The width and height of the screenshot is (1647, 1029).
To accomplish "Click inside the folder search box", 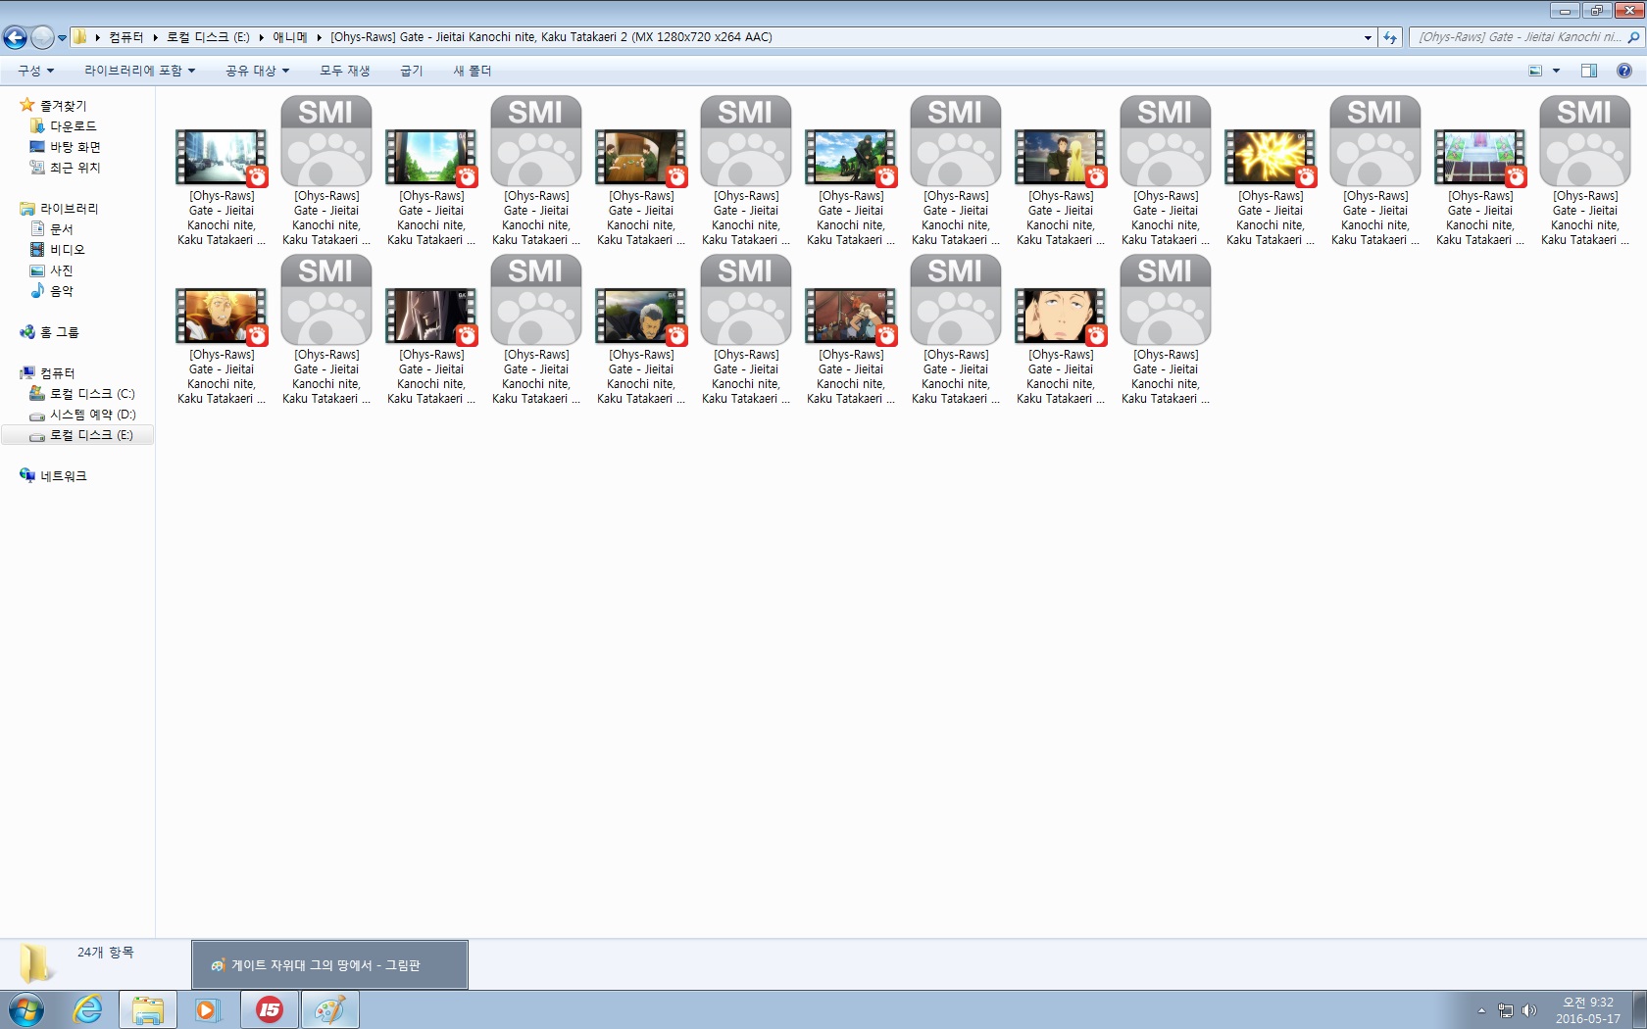I will (1518, 37).
